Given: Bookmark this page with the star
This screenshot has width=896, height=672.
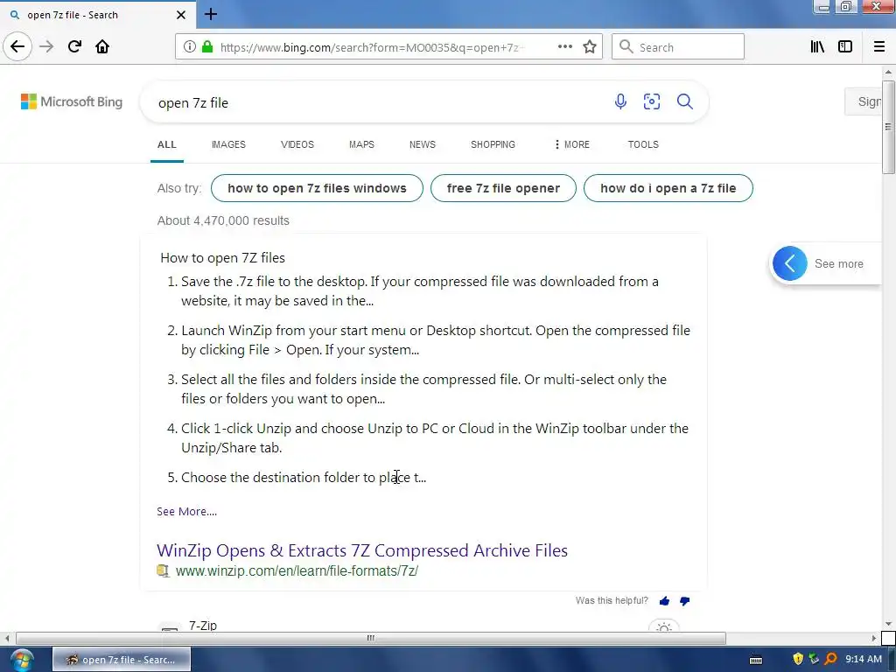Looking at the screenshot, I should coord(590,47).
